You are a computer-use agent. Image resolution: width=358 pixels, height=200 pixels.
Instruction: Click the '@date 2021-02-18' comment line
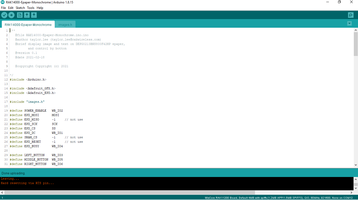coord(30,57)
